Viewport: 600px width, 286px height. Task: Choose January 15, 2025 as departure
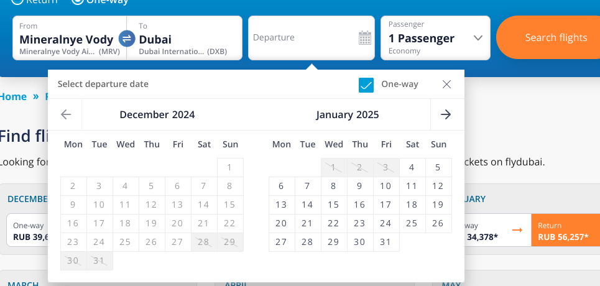coord(334,205)
